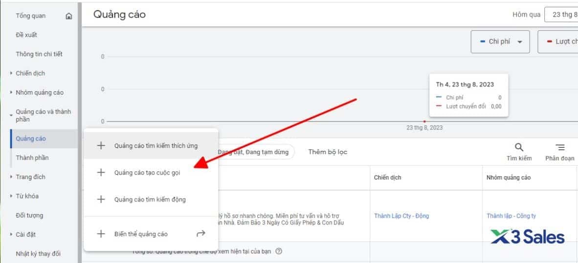Viewport: 578px width, 263px height.
Task: Collapse Quảng cáo và thành phần section
Action: coord(11,115)
